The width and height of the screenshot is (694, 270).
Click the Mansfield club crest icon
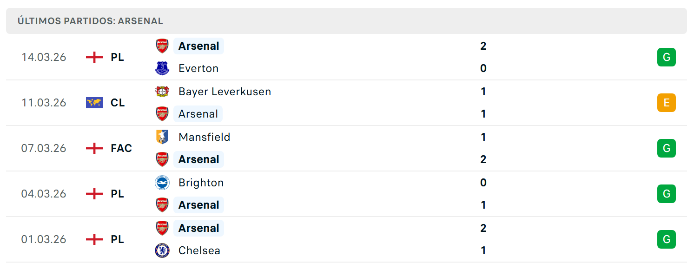[x=162, y=137]
